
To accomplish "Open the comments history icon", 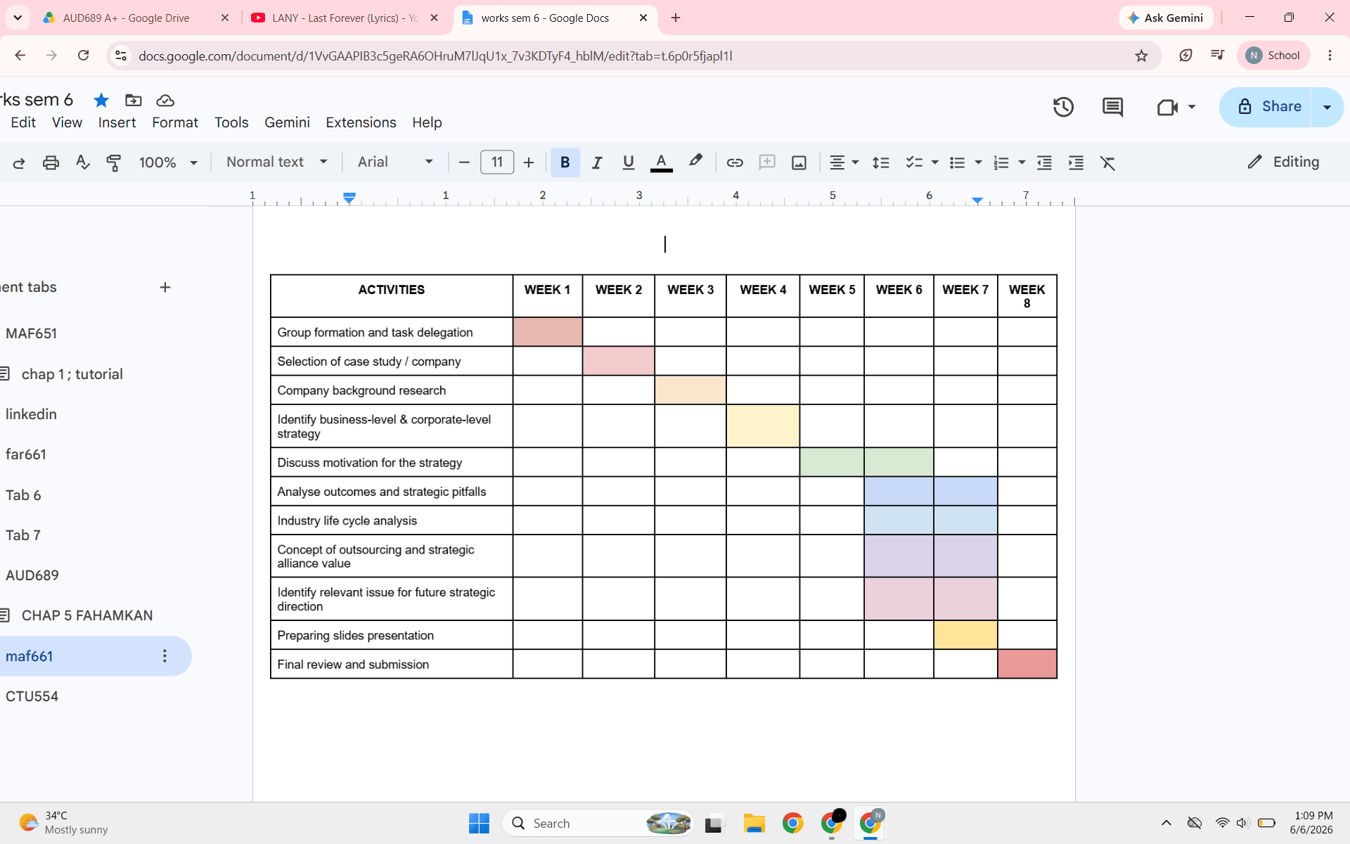I will (x=1112, y=107).
